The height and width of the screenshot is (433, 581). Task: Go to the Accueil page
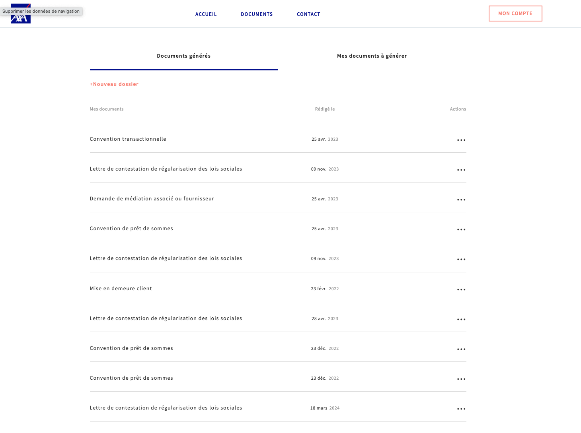tap(206, 14)
